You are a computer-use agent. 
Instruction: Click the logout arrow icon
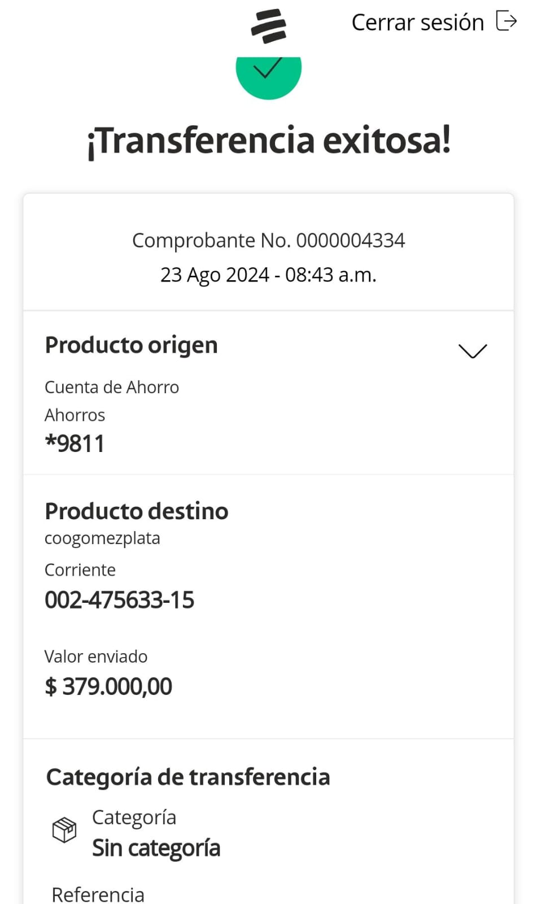tap(506, 21)
